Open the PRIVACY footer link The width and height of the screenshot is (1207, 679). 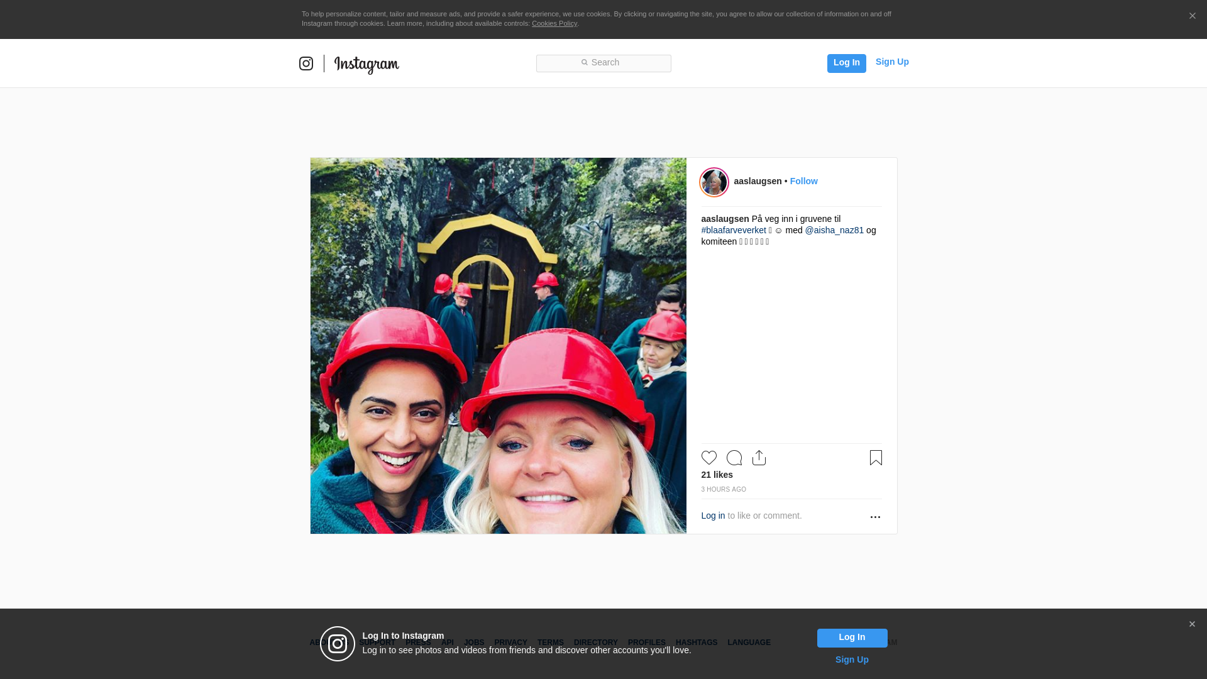510,643
